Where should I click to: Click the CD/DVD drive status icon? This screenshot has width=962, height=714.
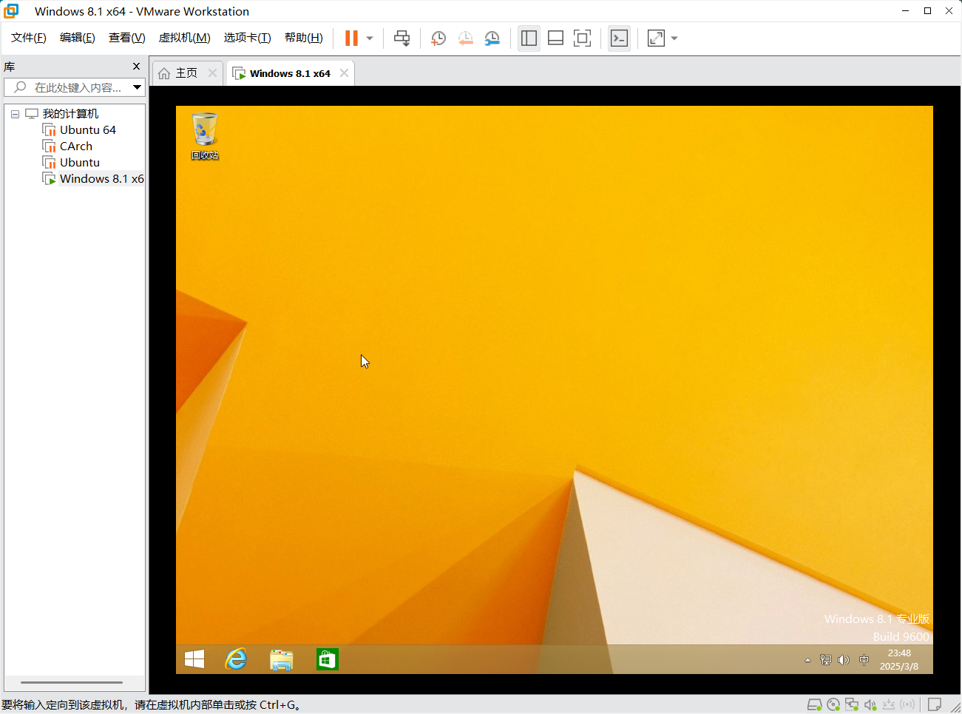(x=833, y=704)
